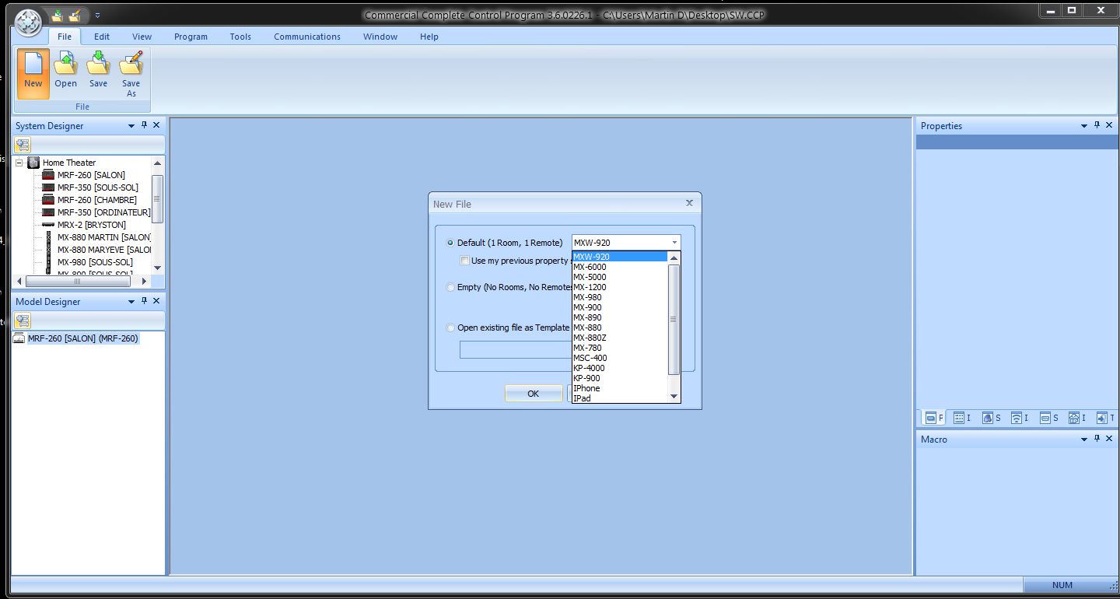Open the Window ribbon tab
The image size is (1120, 599).
coord(380,37)
